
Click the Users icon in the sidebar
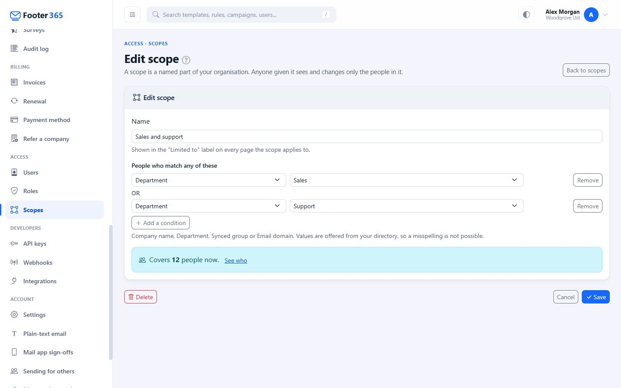[x=14, y=172]
